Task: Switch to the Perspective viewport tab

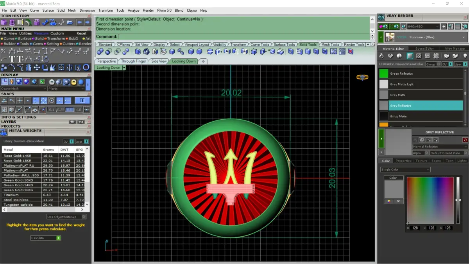Action: coord(106,61)
